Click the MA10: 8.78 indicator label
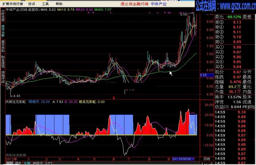This screenshot has width=256, height=165. 66,10
